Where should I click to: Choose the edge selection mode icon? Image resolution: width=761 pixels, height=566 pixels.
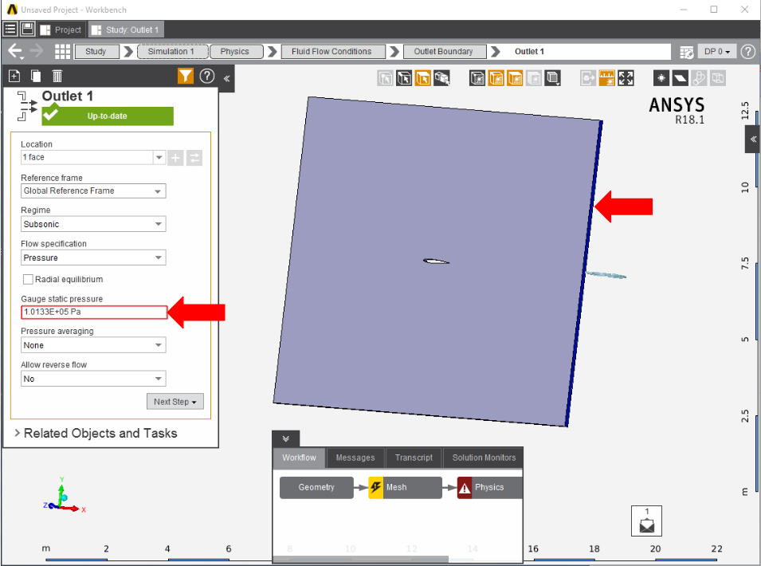point(404,78)
